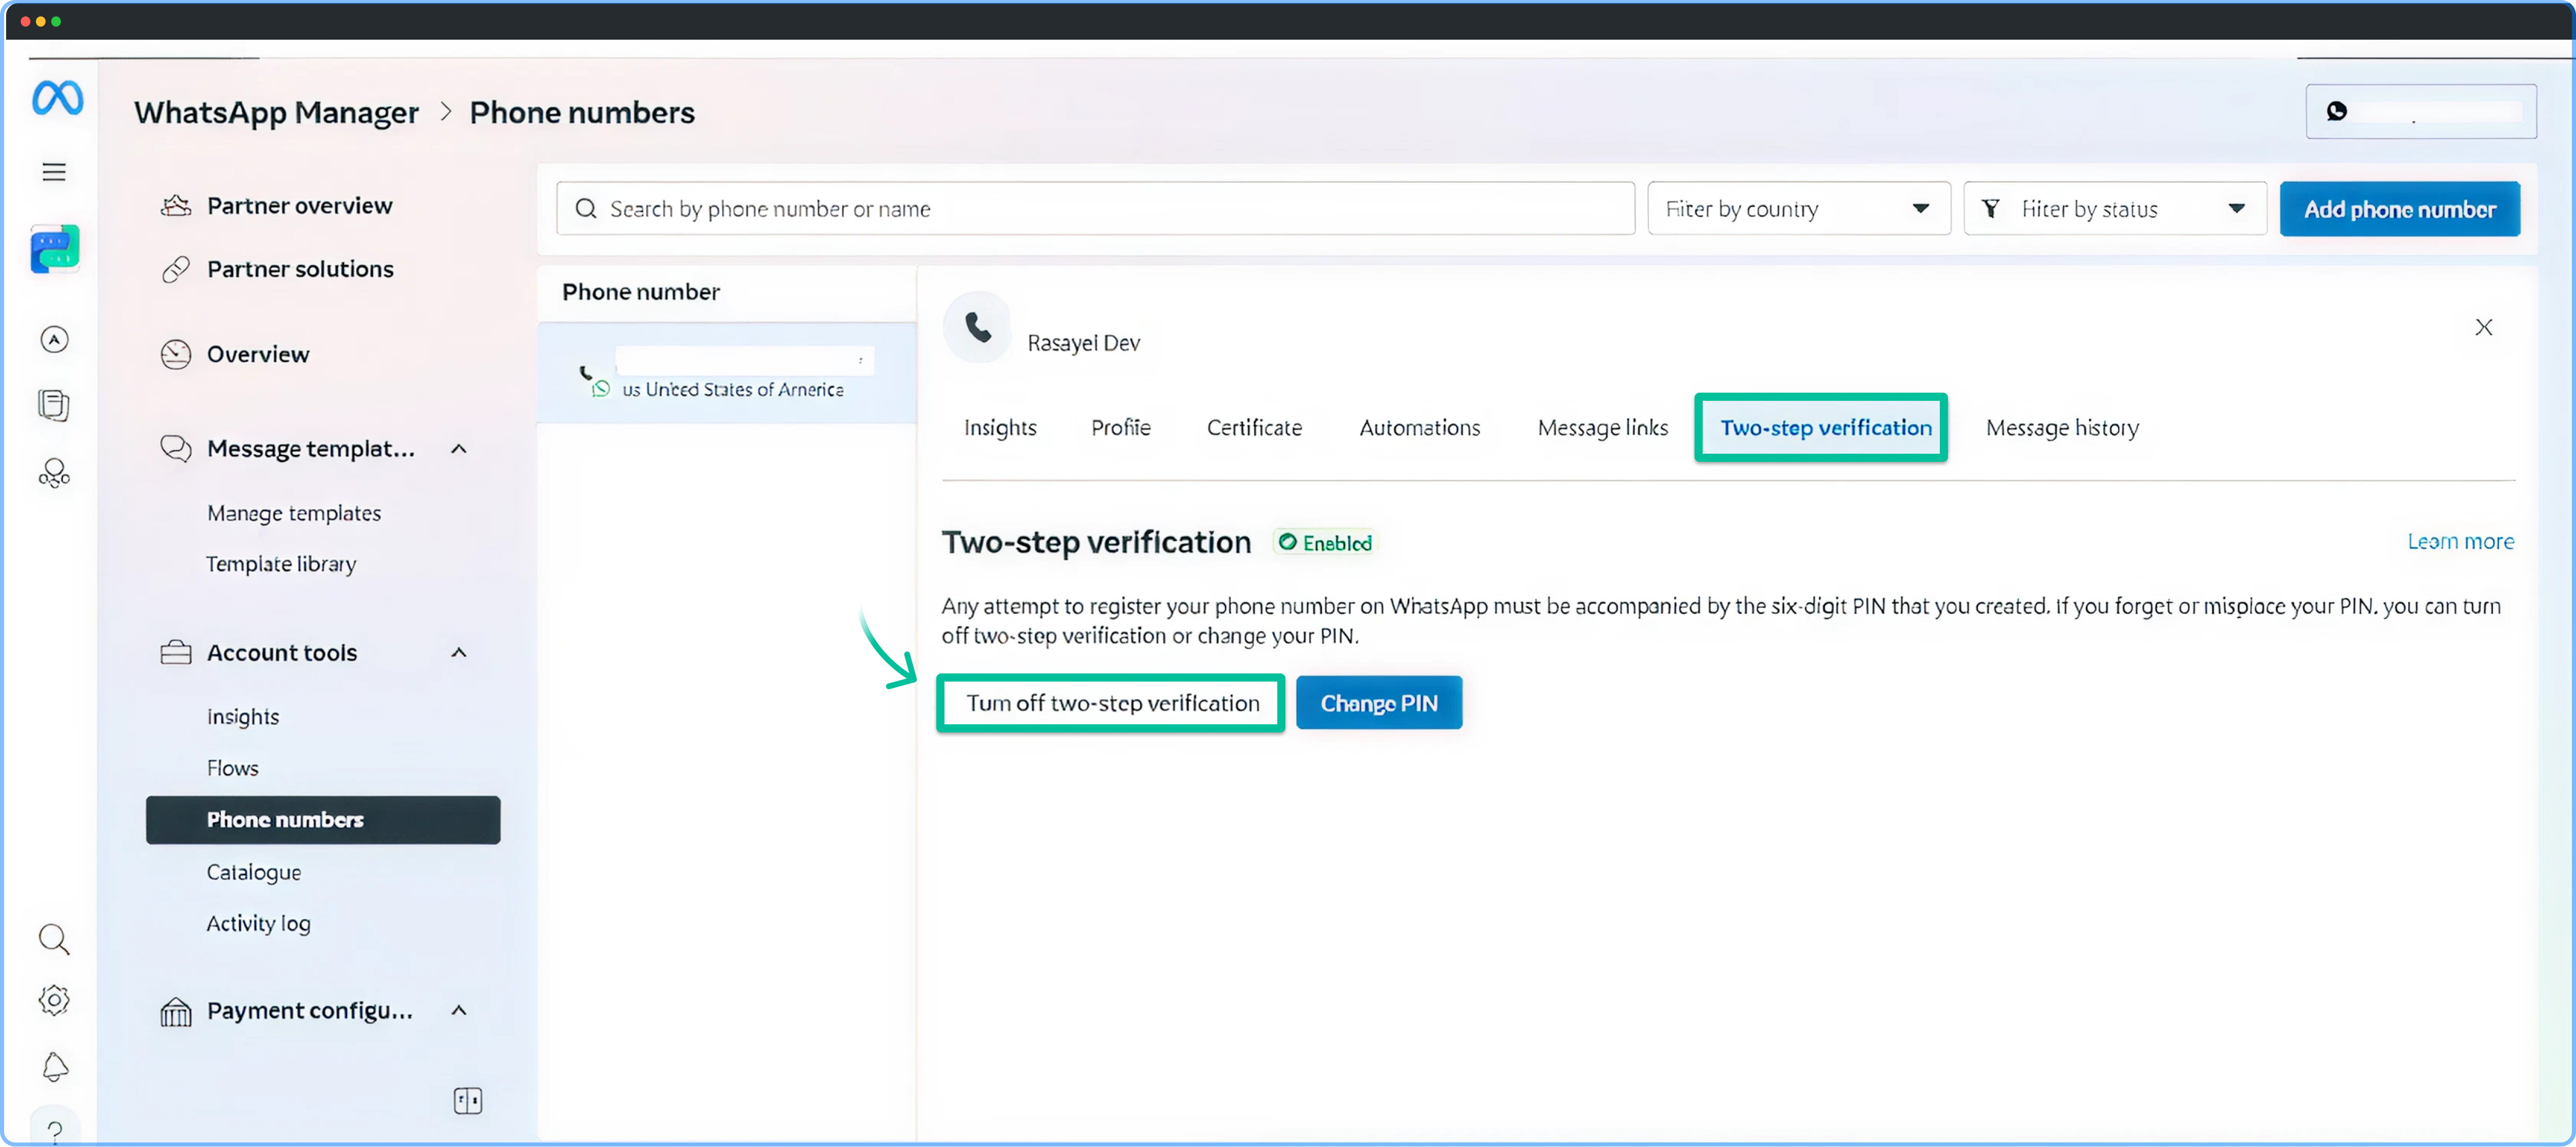The width and height of the screenshot is (2576, 1147).
Task: Open settings gear in left rail
Action: [x=54, y=1000]
